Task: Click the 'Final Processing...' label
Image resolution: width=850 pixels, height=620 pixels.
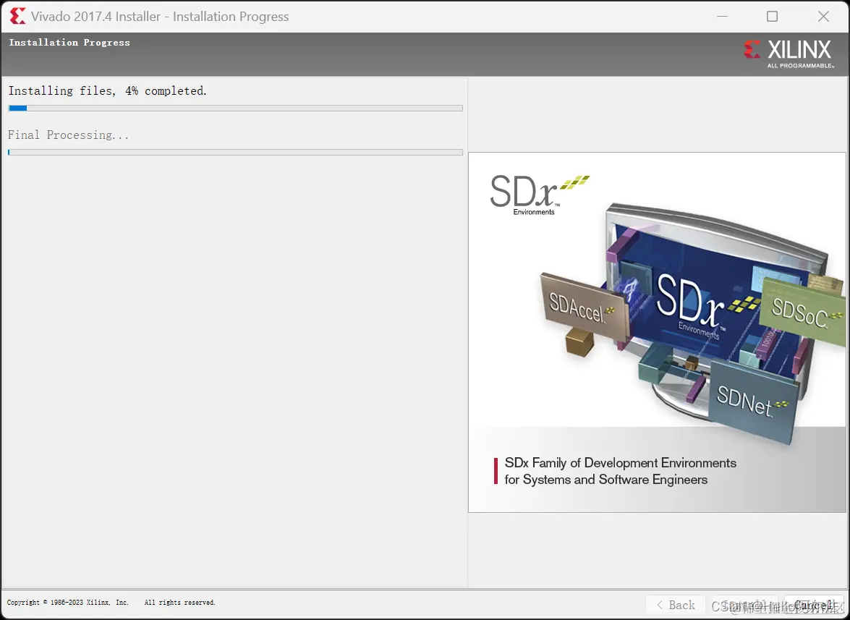Action: (x=68, y=135)
